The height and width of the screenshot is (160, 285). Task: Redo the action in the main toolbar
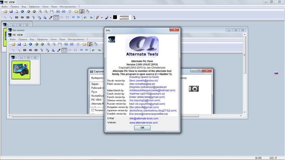coord(78,17)
